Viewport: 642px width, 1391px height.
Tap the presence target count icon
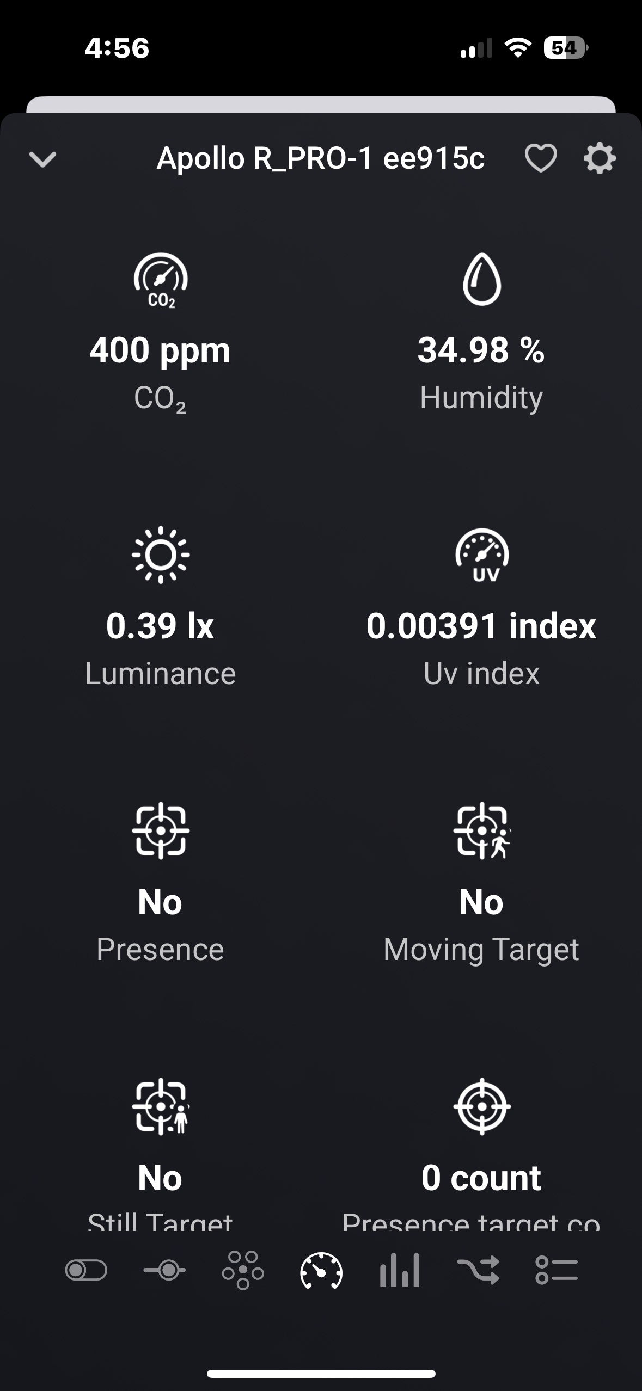click(x=482, y=1106)
